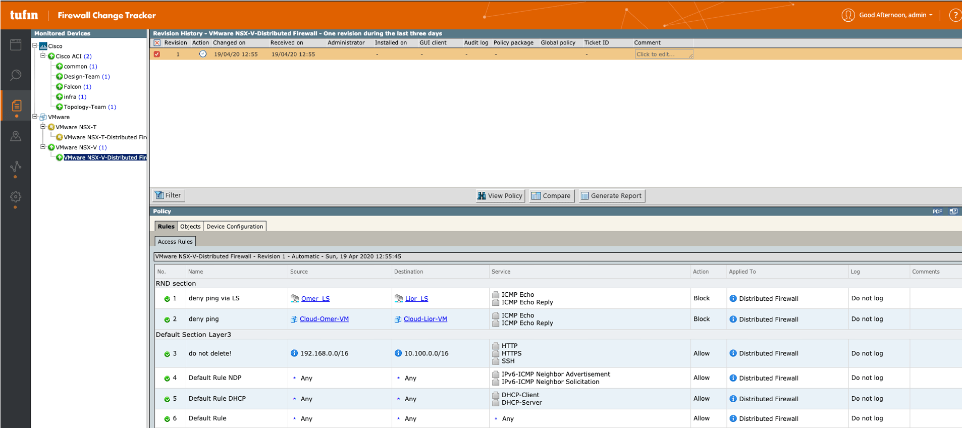
Task: Open the change tracker document icon
Action: tap(16, 105)
